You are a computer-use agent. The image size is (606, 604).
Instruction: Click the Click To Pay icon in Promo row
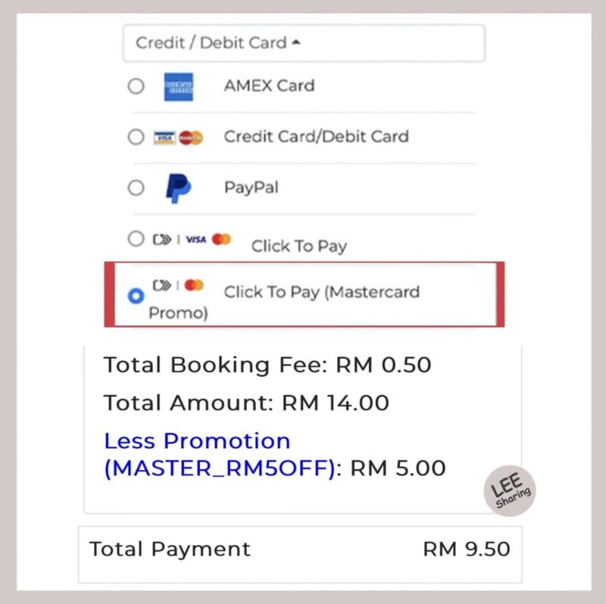(x=162, y=285)
